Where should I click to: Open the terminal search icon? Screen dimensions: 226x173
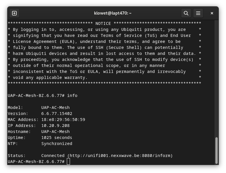pos(186,13)
